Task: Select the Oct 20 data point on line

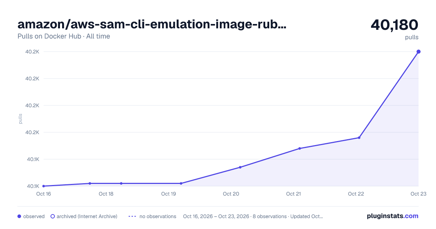Action: [x=240, y=167]
